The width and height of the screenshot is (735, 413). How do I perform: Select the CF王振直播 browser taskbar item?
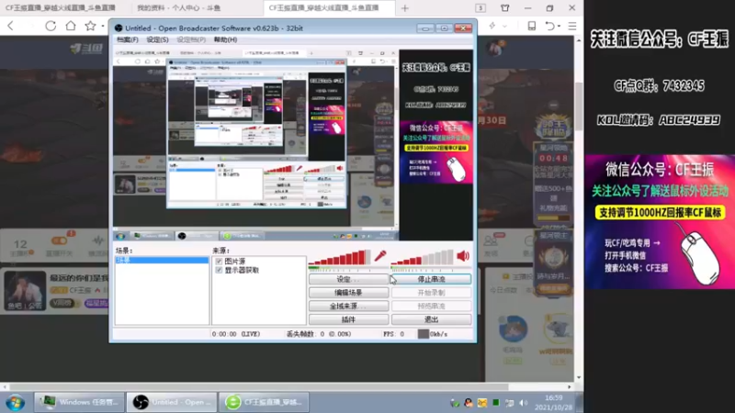point(264,402)
